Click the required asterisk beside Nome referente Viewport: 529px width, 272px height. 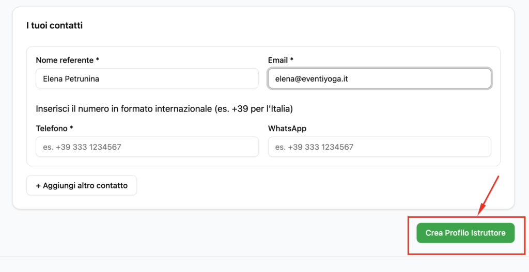(97, 60)
